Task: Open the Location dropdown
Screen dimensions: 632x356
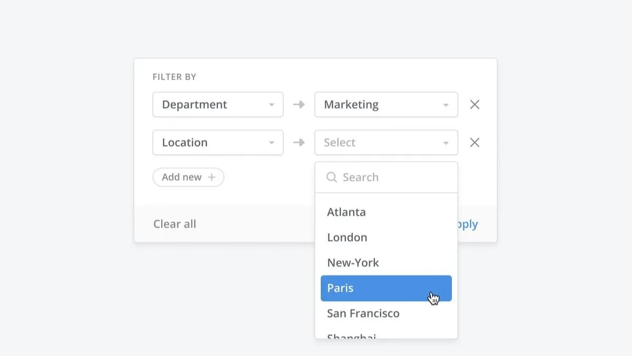Action: point(218,142)
